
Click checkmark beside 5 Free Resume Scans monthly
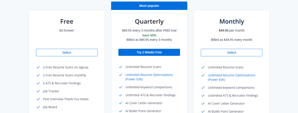[x=38, y=75]
